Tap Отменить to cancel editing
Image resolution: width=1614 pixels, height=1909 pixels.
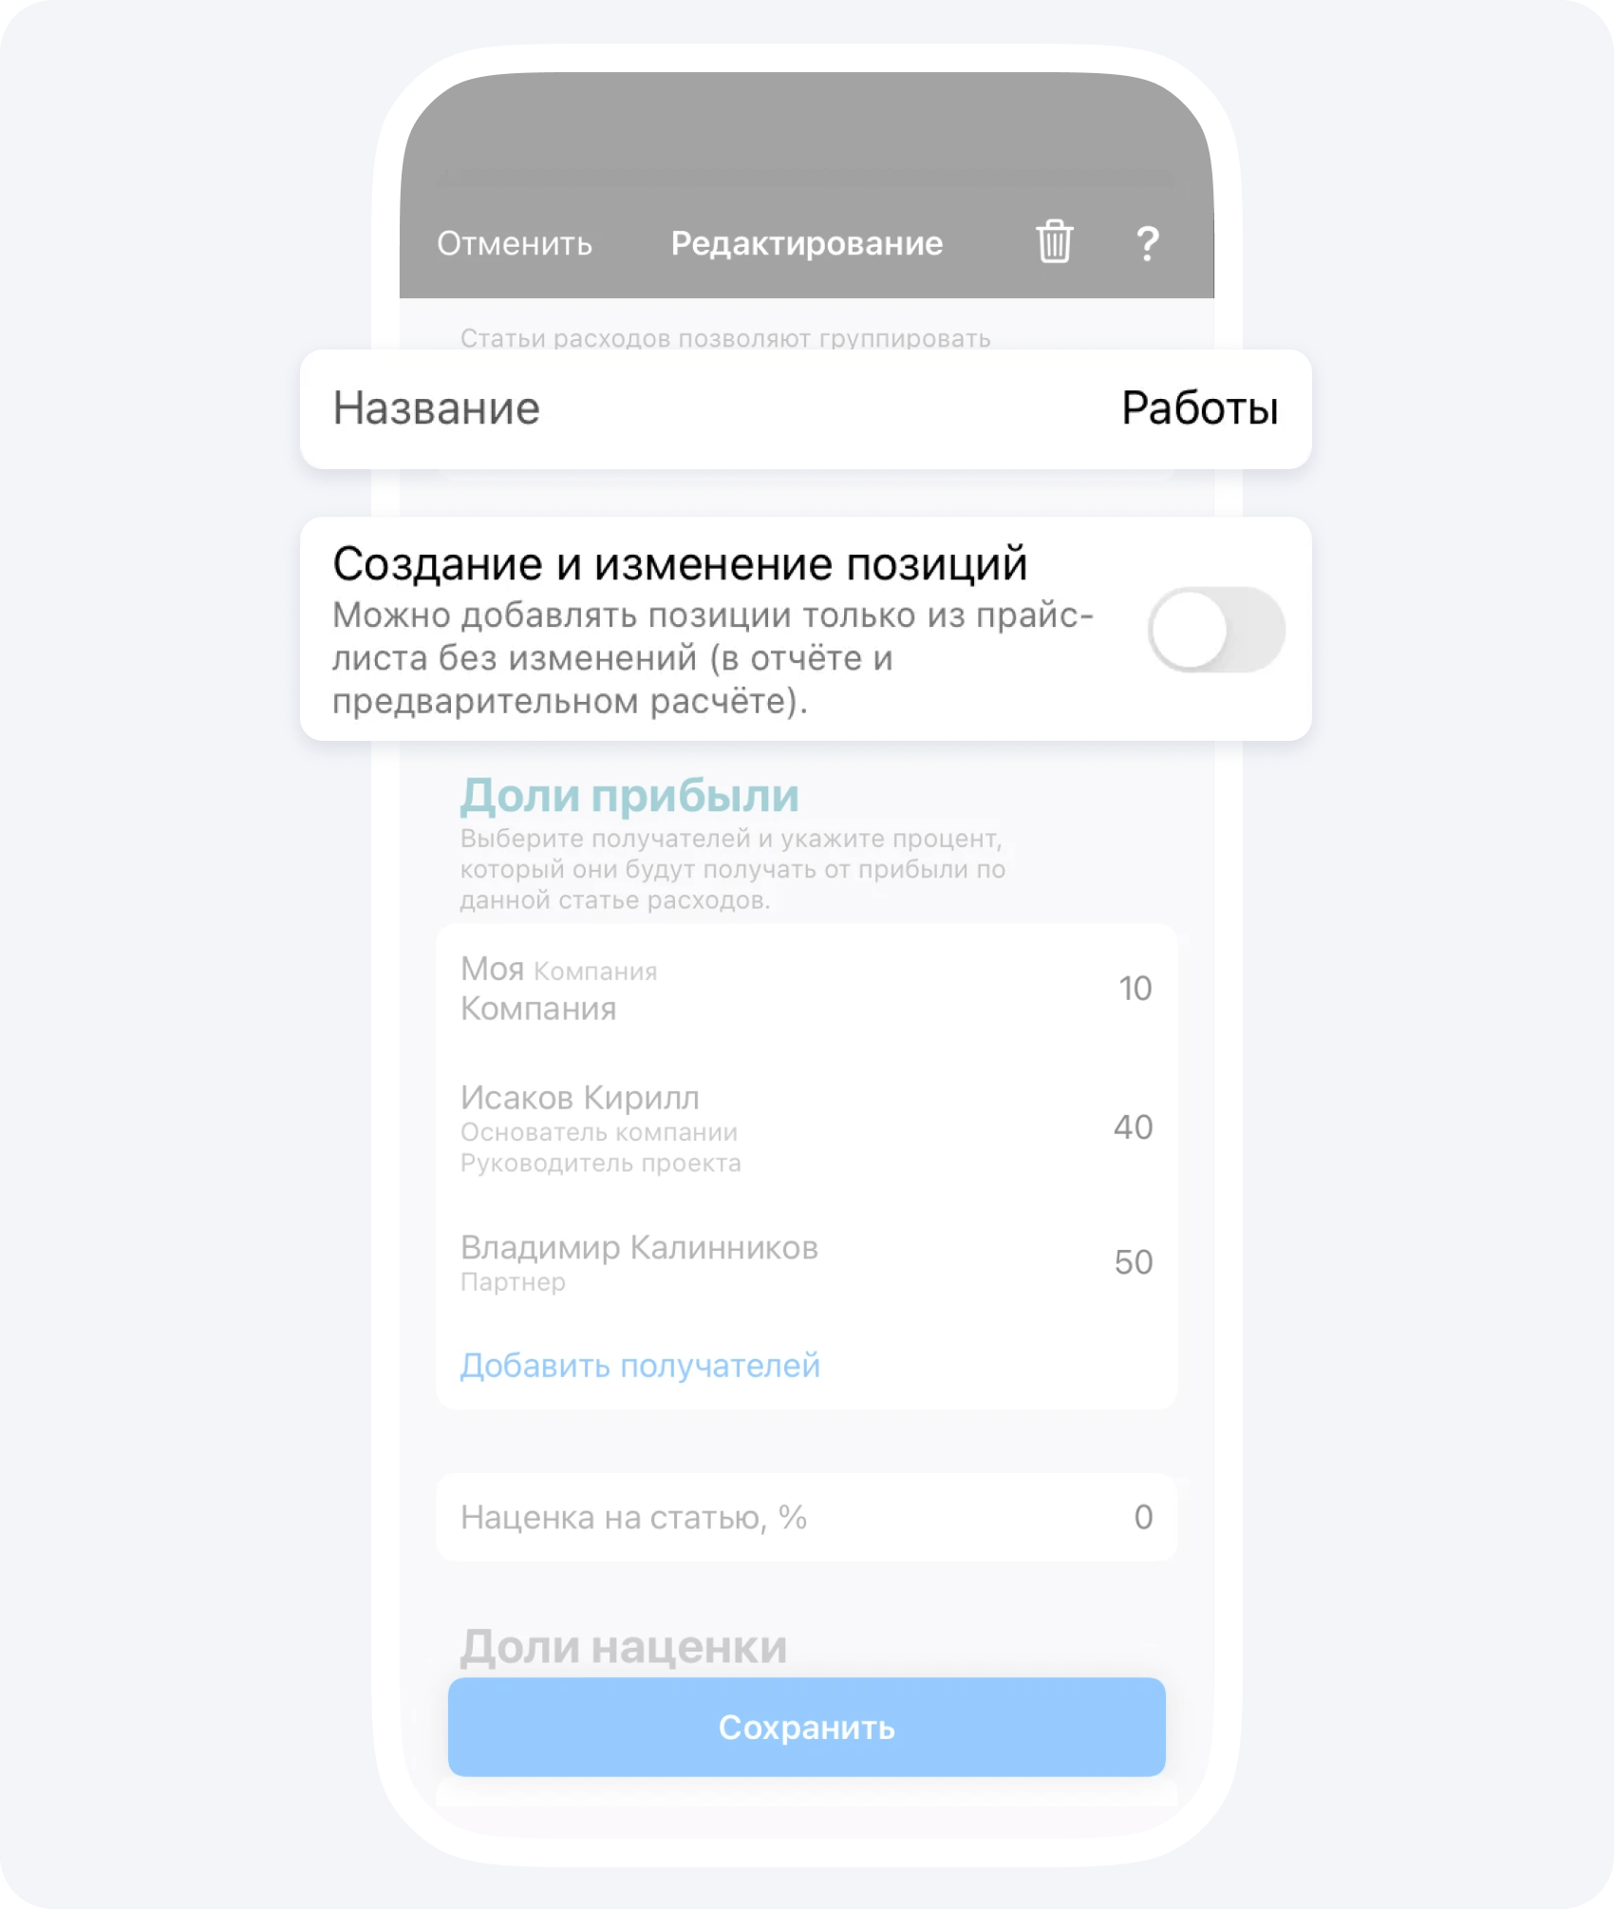(515, 244)
